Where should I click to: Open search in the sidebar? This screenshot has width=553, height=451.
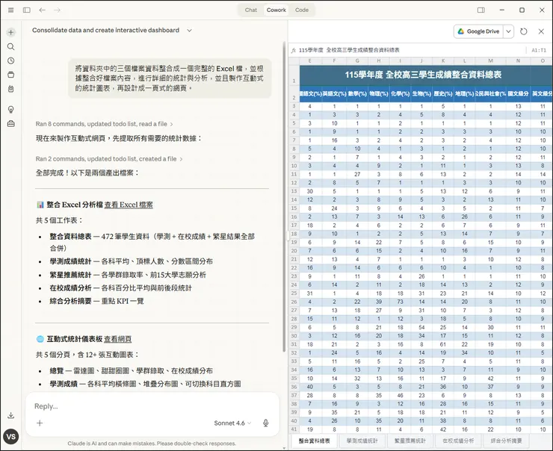11,46
